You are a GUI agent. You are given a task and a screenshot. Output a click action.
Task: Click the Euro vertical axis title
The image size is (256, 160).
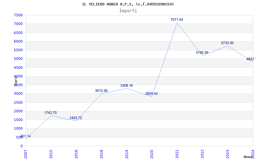coord(16,81)
